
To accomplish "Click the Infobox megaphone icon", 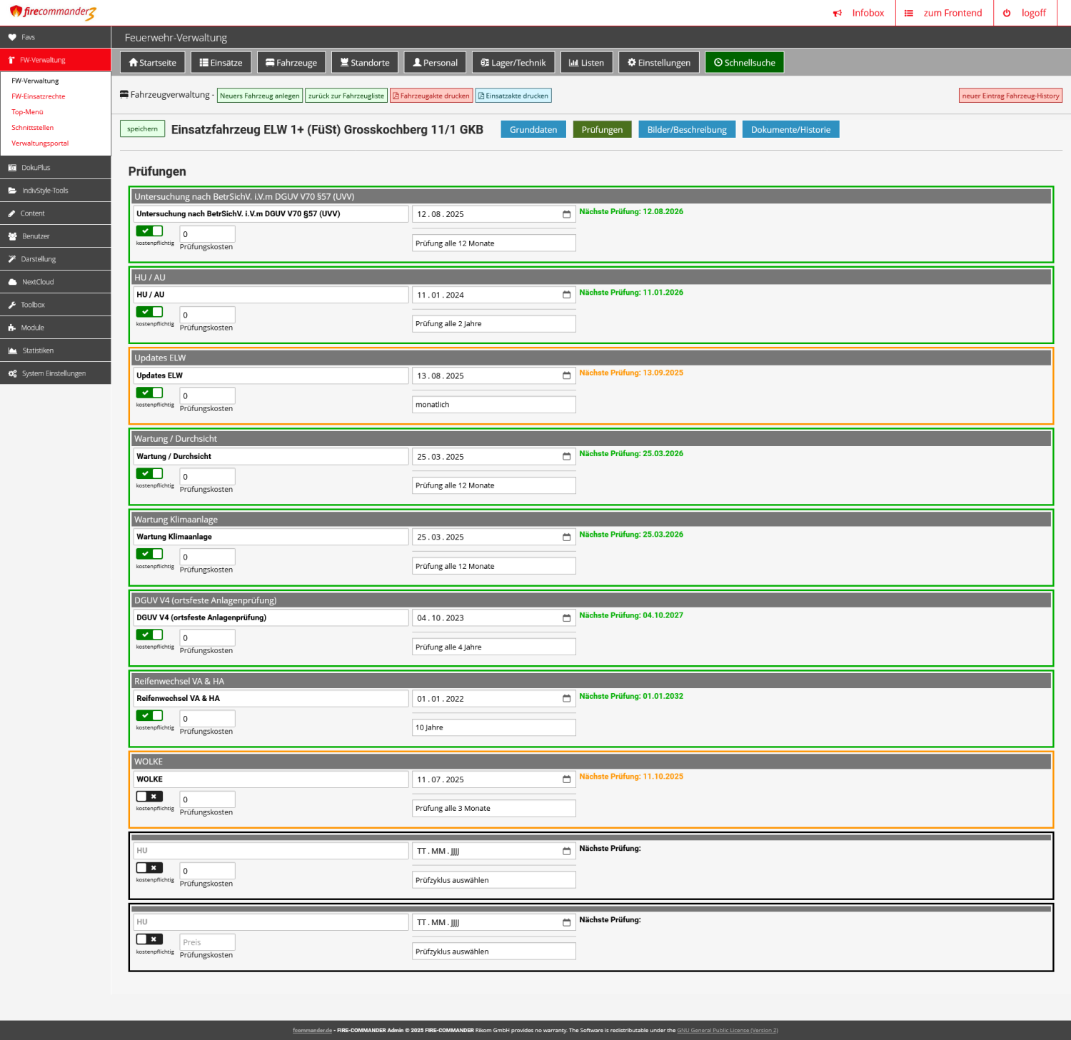I will (838, 13).
